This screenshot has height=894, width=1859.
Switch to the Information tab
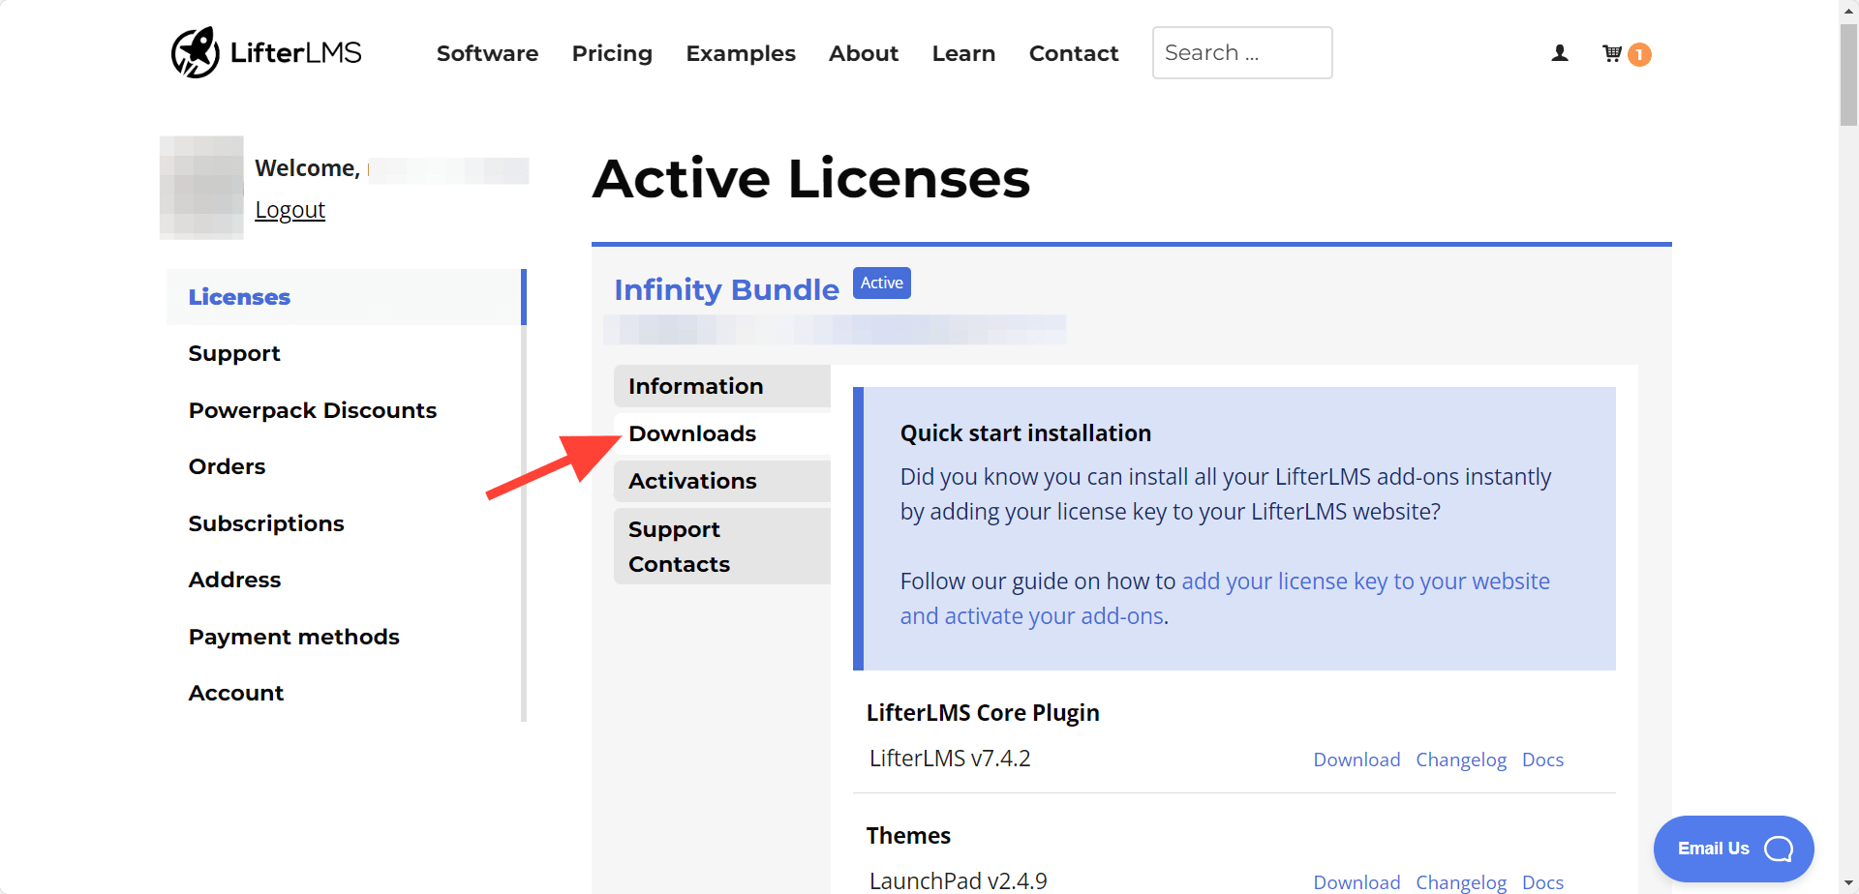(722, 386)
